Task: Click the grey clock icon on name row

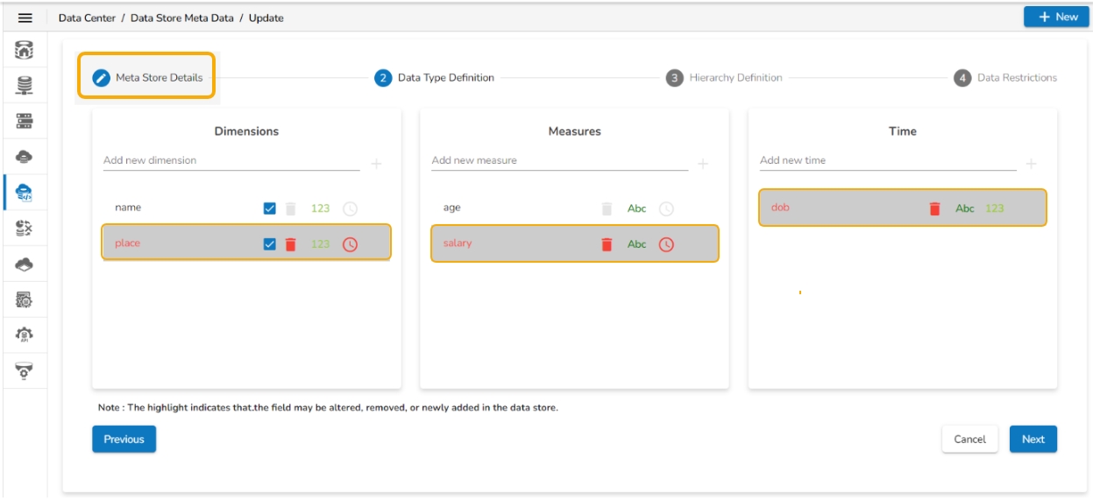Action: 350,208
